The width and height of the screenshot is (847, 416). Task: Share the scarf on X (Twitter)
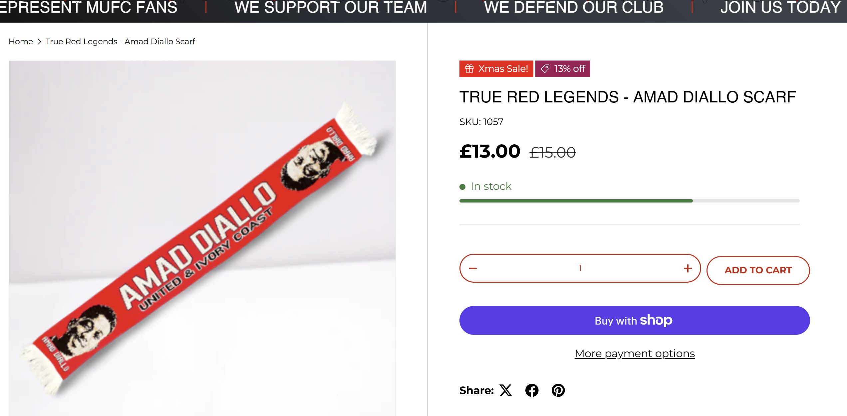[x=505, y=390]
